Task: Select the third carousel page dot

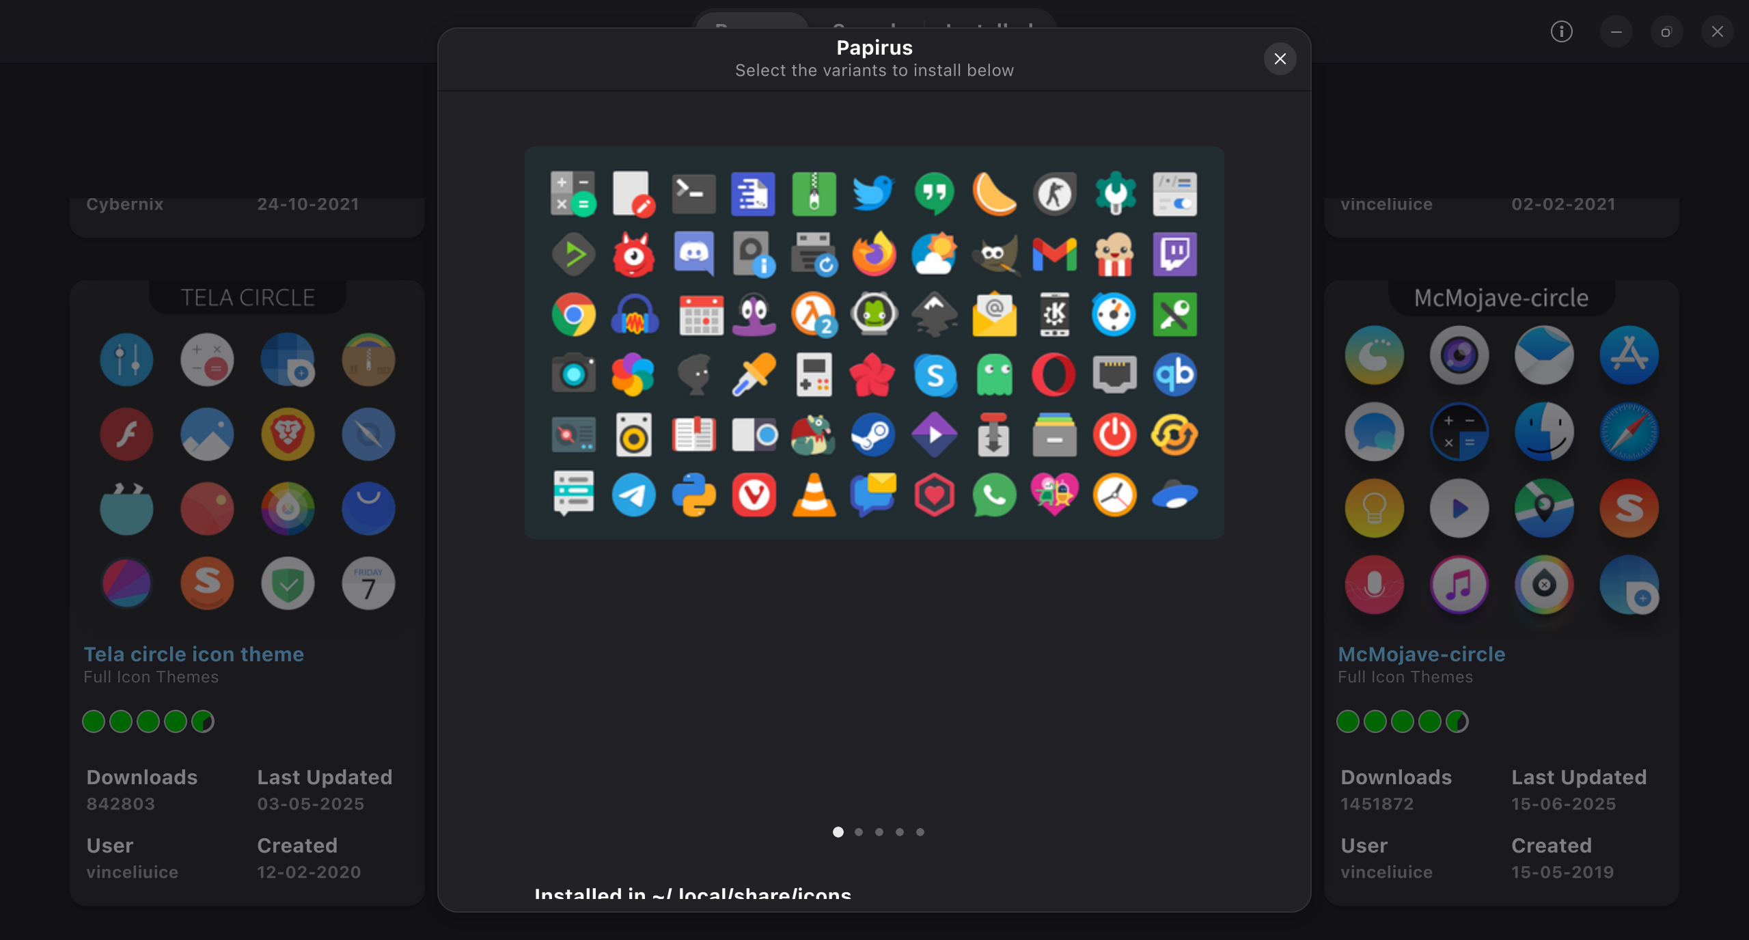Action: [879, 832]
